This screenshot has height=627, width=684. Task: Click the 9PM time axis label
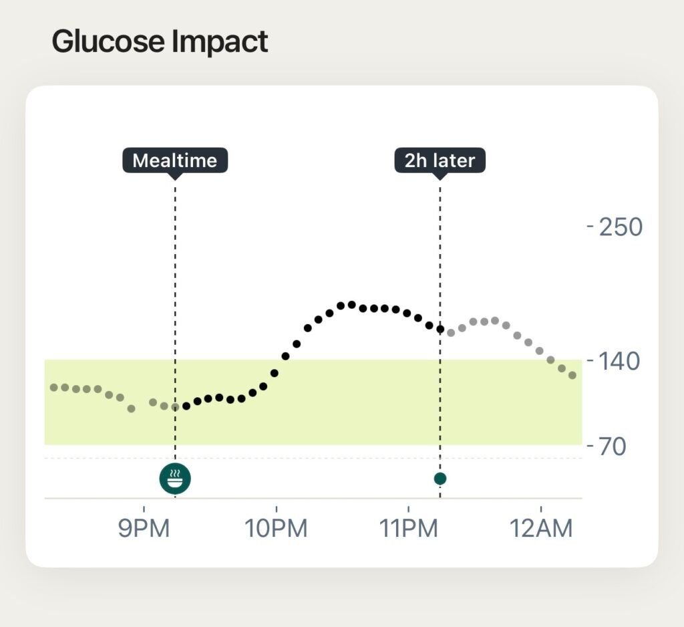[x=142, y=529]
